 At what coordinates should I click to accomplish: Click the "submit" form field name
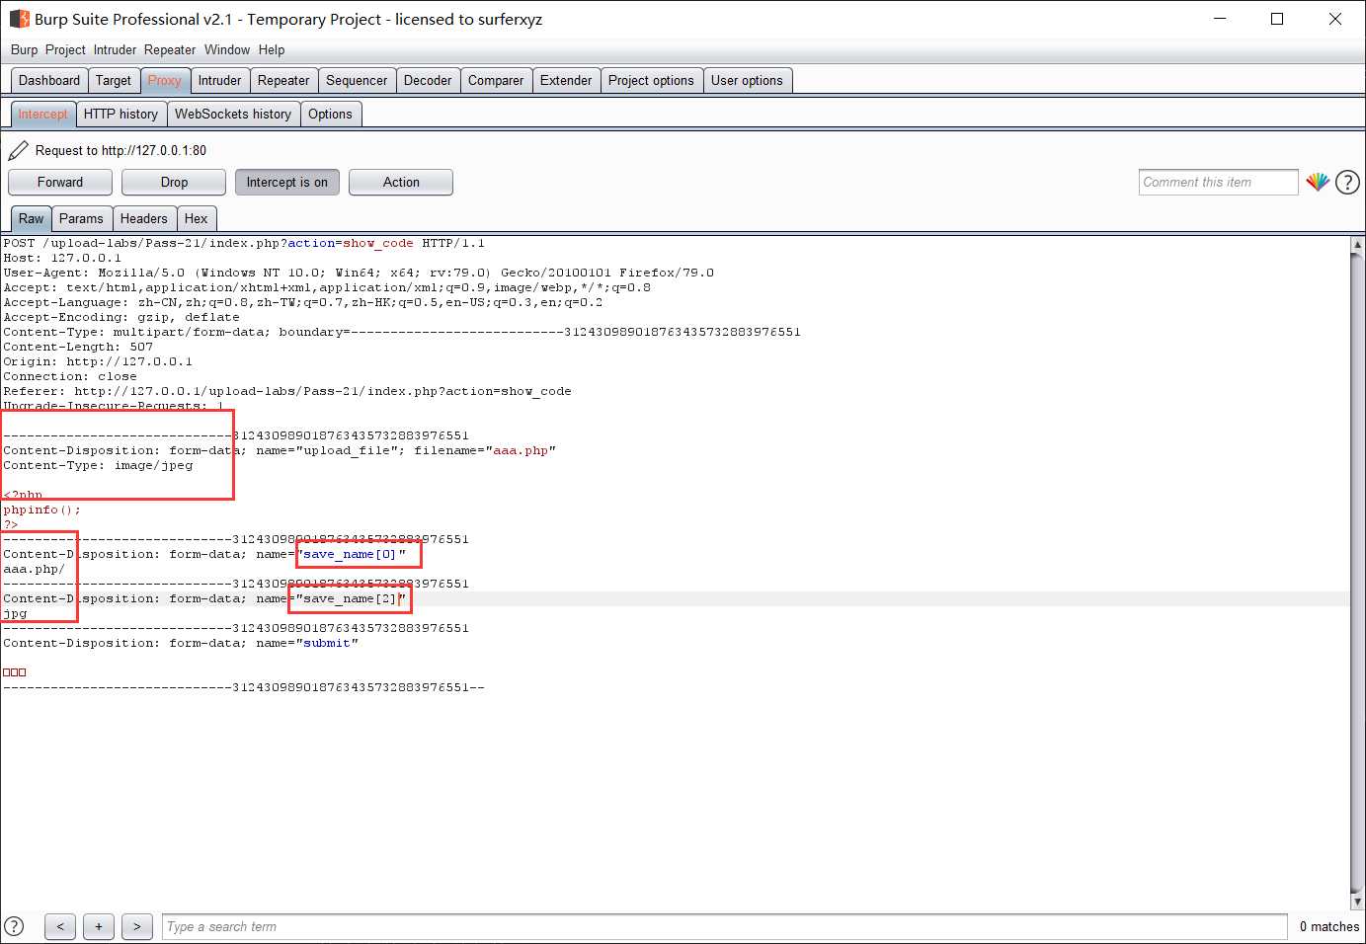point(327,643)
